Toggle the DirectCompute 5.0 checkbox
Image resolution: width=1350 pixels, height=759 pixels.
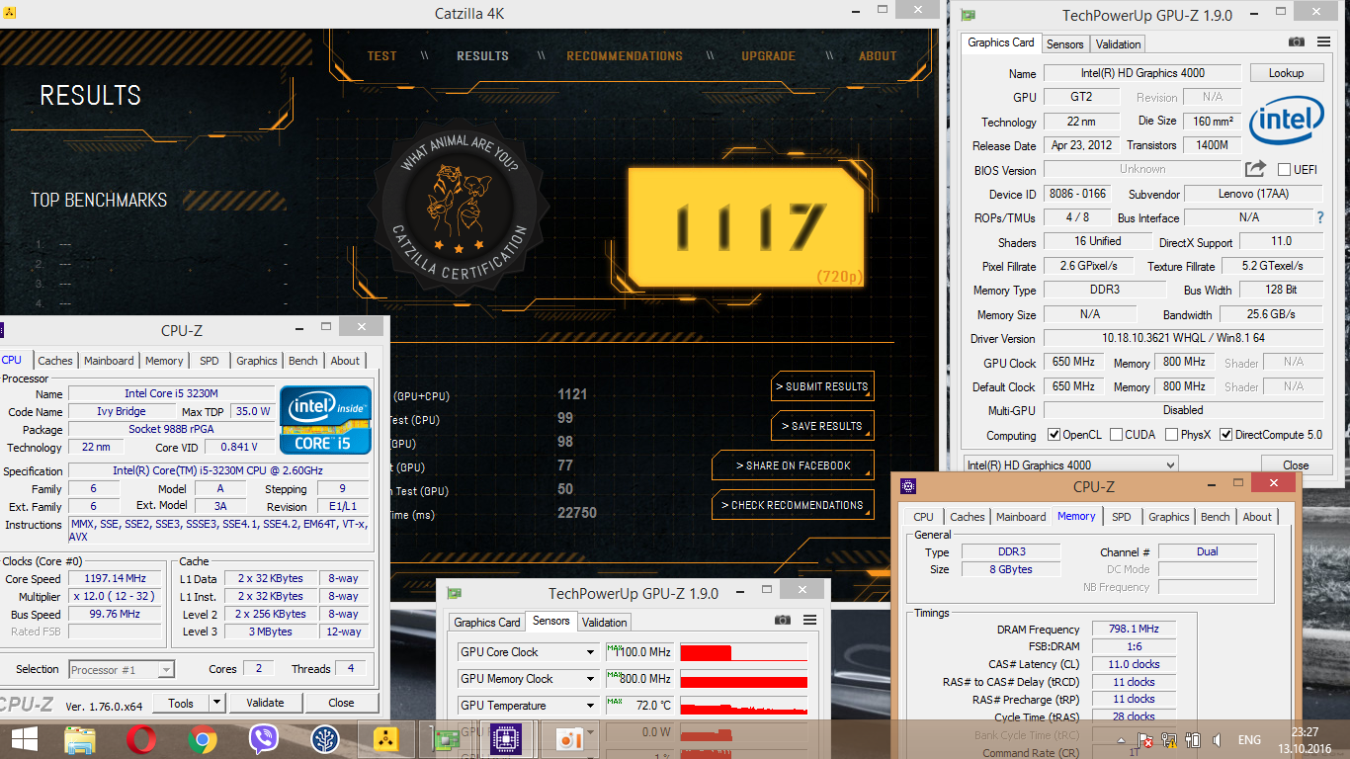(1225, 435)
